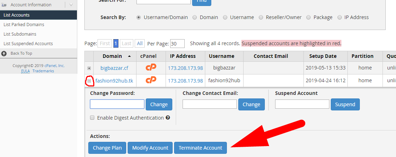Click the Domain column sort arrow
Viewport: 396px width, 157px height.
pos(129,56)
